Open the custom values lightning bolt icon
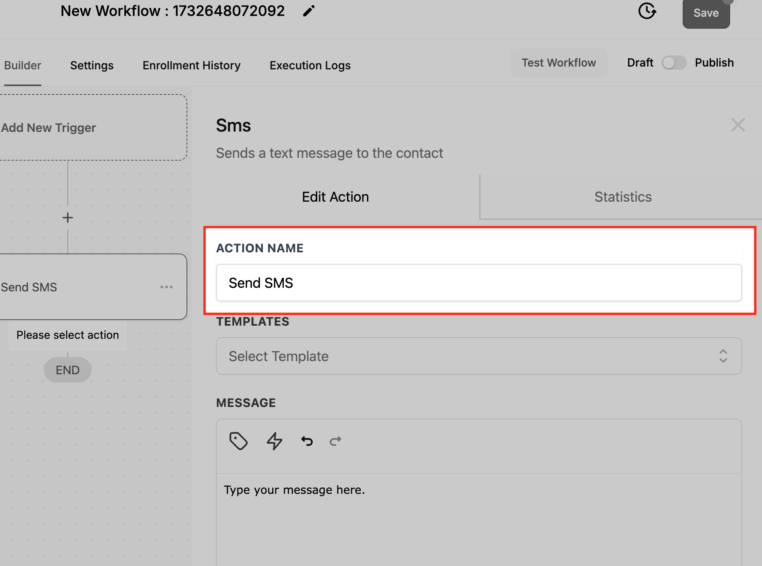 [274, 441]
